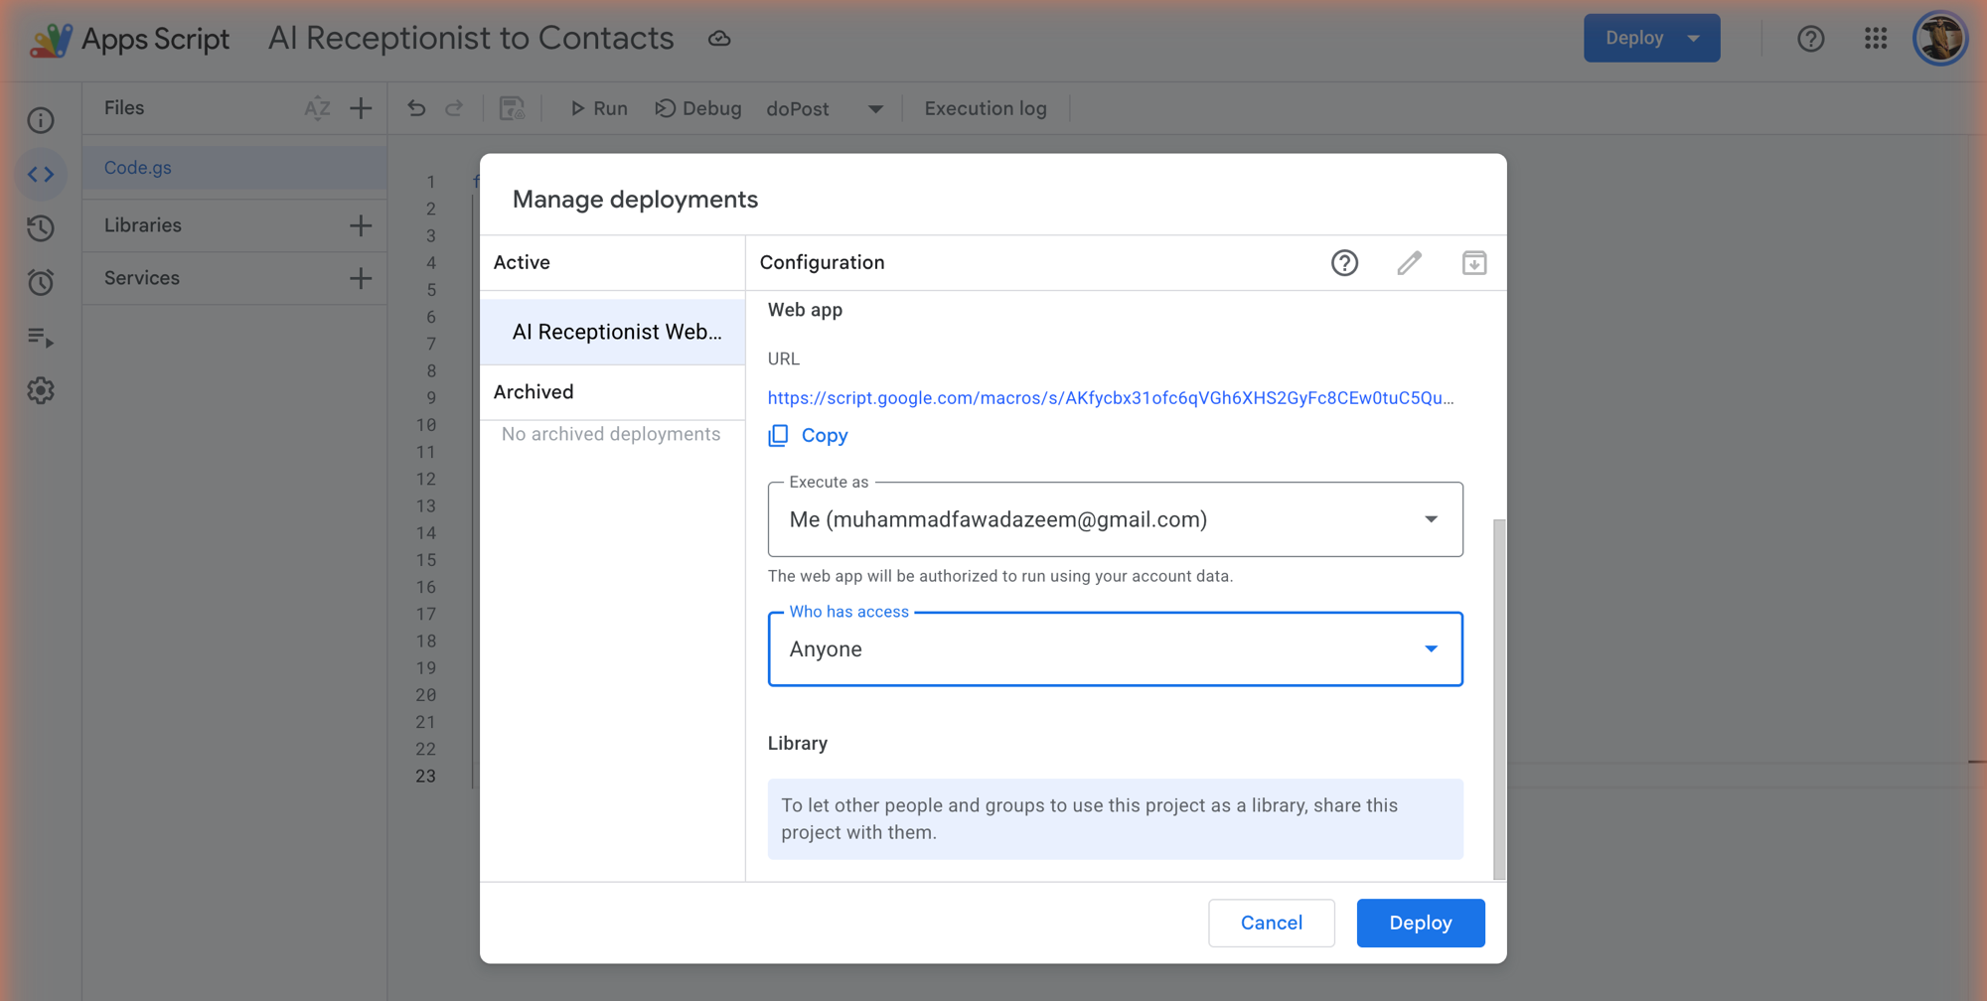Click the Copy URL icon
The height and width of the screenshot is (1001, 1987).
778,435
